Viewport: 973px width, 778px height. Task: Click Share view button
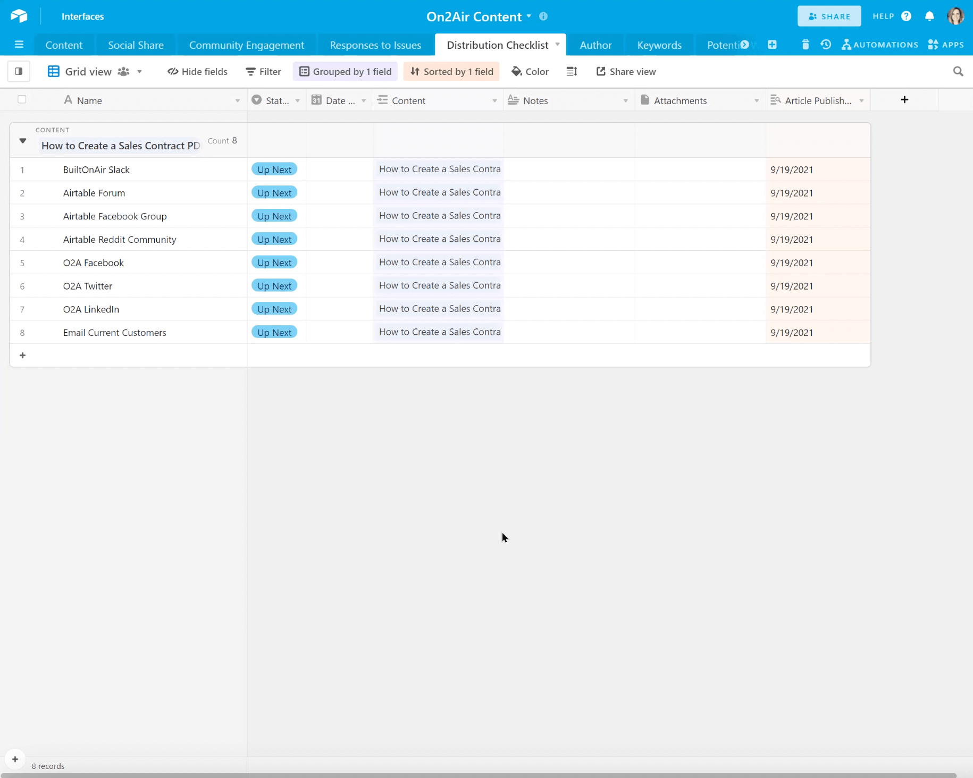point(626,71)
